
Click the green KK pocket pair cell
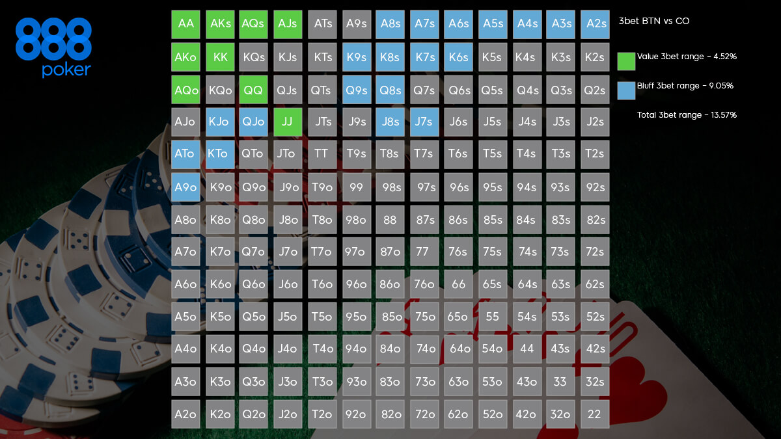(220, 57)
